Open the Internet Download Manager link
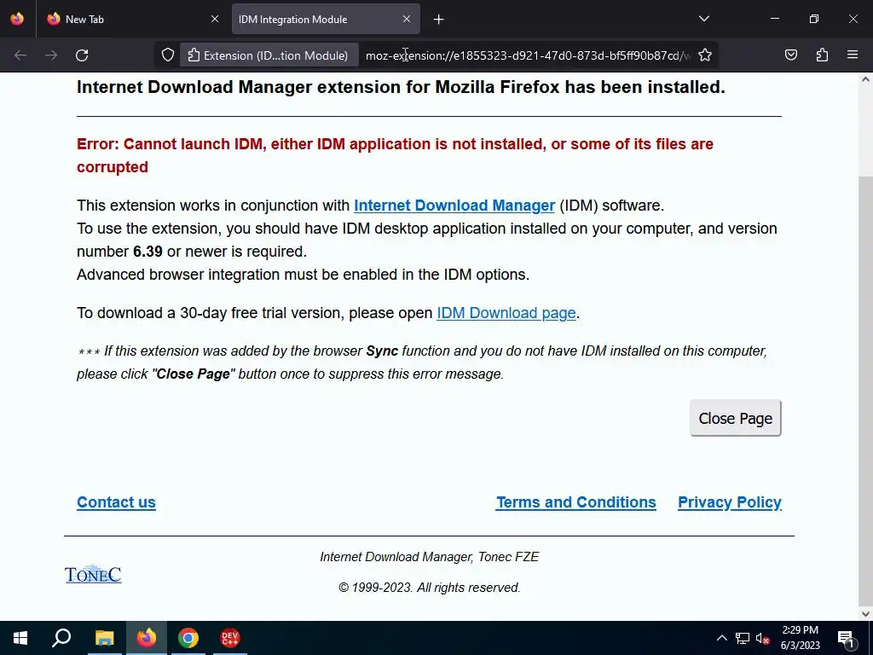This screenshot has height=655, width=873. pyautogui.click(x=454, y=206)
